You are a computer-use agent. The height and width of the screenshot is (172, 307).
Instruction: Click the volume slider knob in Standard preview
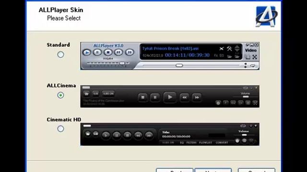(x=122, y=63)
